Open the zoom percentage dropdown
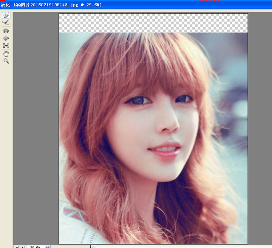The width and height of the screenshot is (272, 248). tap(48, 246)
